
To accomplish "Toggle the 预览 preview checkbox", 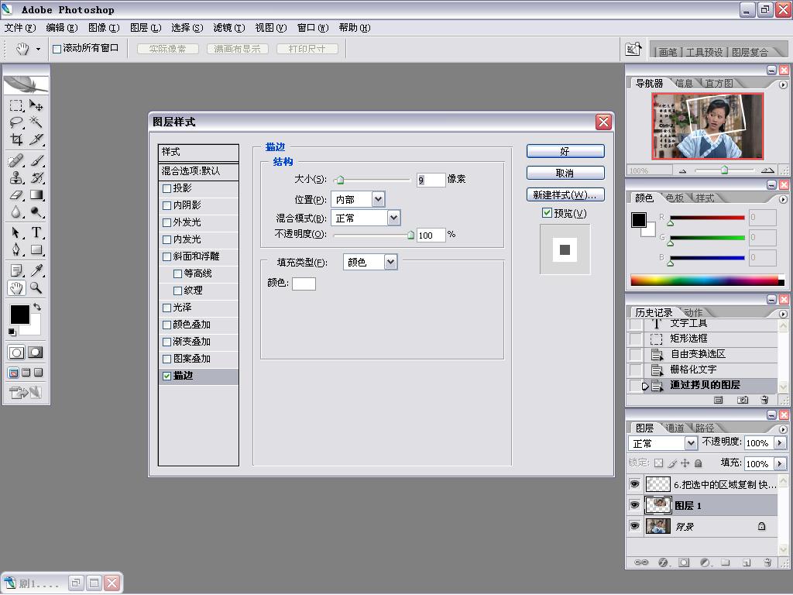I will tap(547, 213).
